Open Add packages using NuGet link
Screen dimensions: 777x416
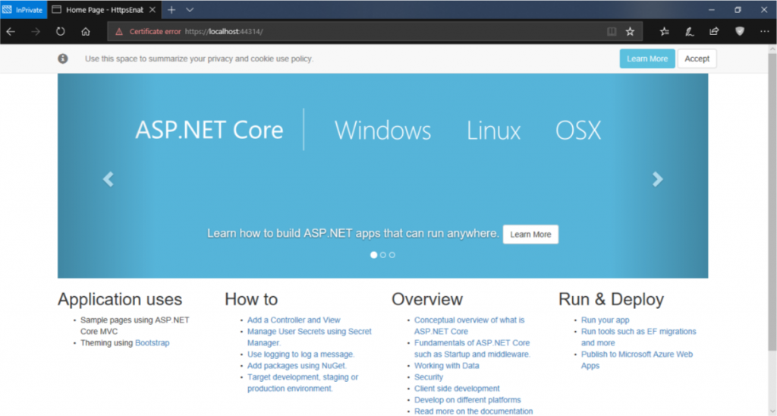tap(297, 365)
